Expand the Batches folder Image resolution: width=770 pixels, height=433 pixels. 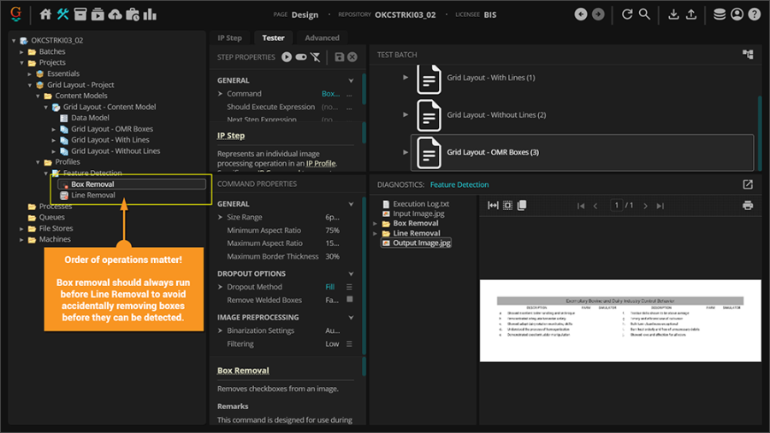(x=22, y=51)
